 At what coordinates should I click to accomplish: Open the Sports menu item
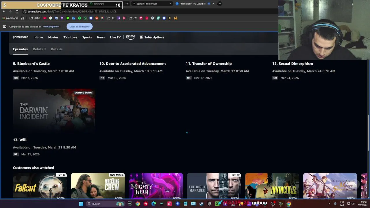[87, 37]
